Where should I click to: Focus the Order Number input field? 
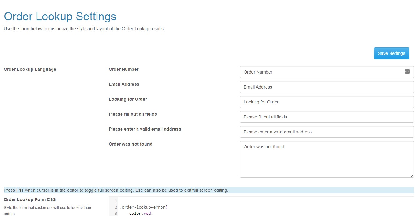click(x=326, y=72)
